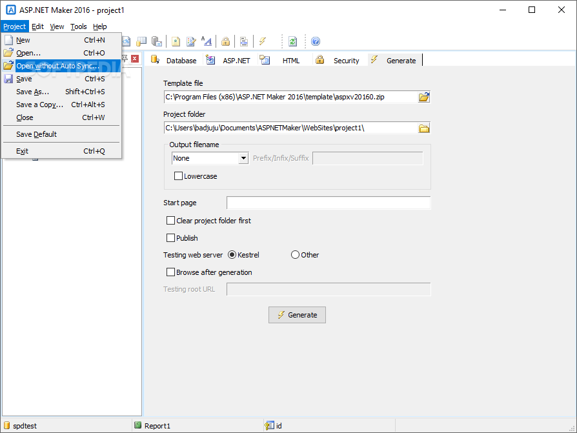The height and width of the screenshot is (433, 577).
Task: Open help via the blue question mark icon
Action: [316, 41]
